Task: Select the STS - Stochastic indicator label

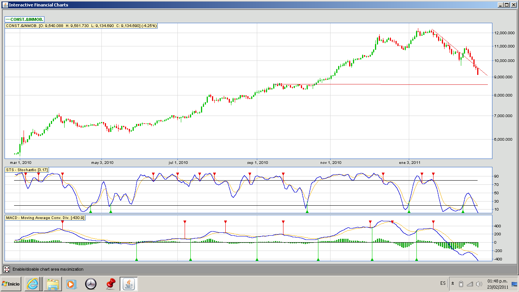Action: [x=27, y=170]
